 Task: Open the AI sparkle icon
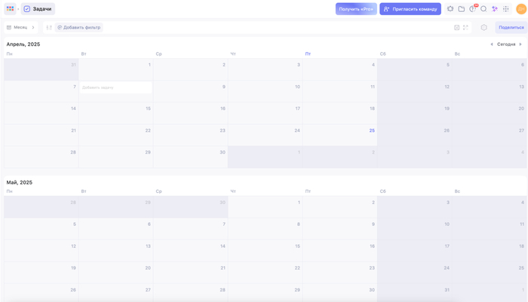pos(495,9)
